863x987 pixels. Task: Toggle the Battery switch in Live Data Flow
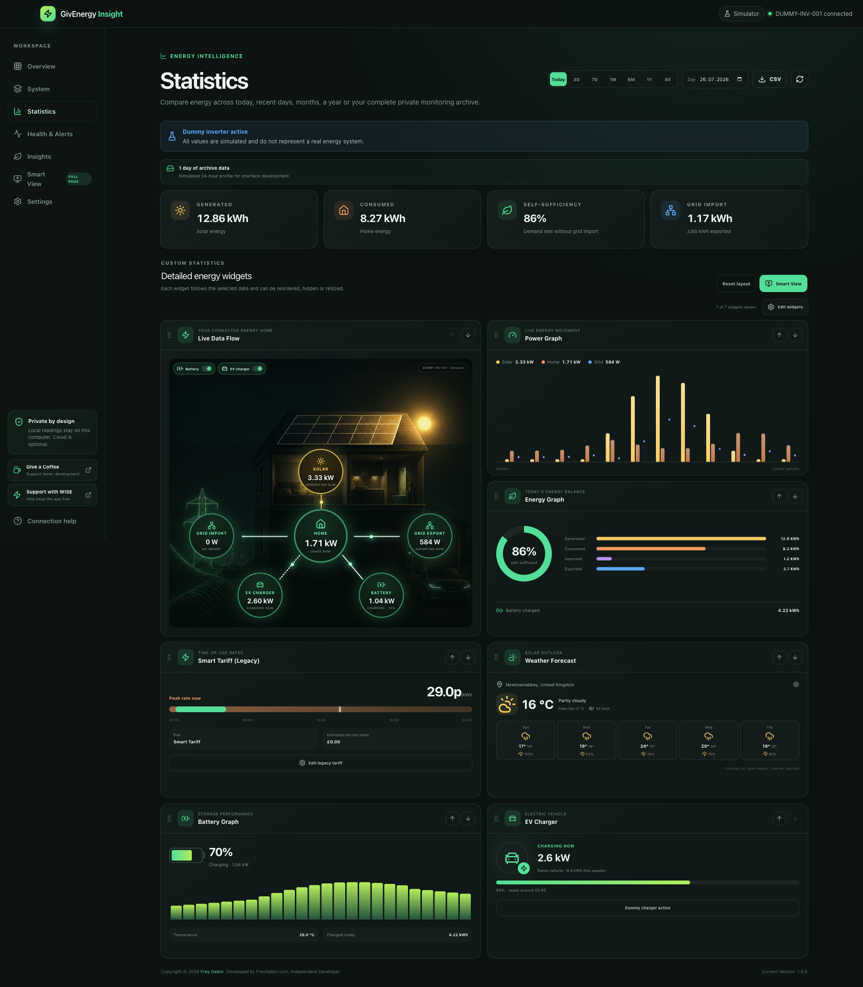207,368
